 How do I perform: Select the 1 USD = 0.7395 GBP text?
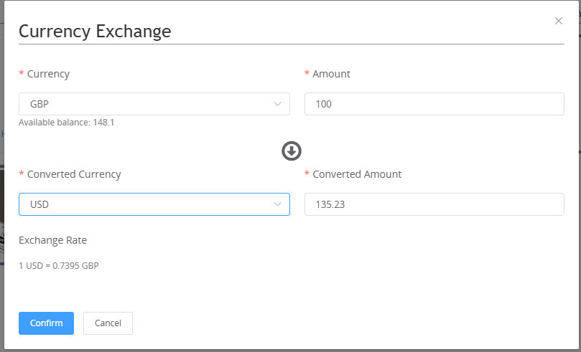[58, 265]
